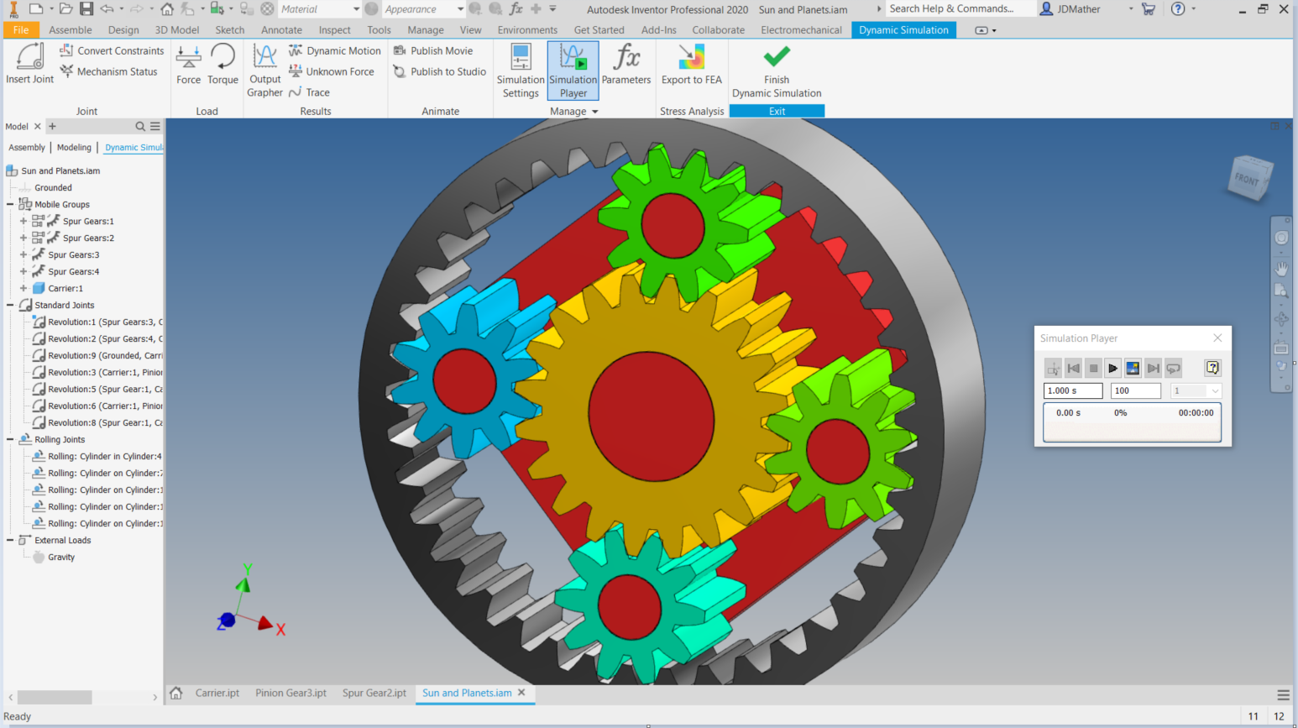Open Mechanism Status
1298x728 pixels.
click(108, 71)
